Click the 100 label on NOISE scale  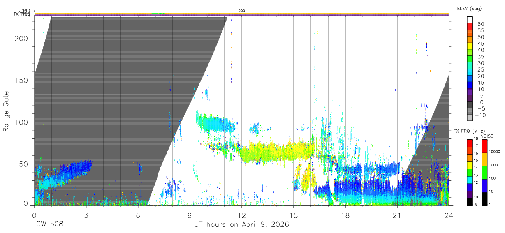(x=492, y=178)
